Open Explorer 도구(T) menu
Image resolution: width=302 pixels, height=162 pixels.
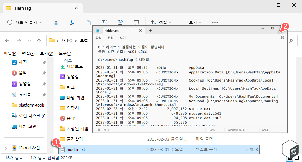(65, 54)
